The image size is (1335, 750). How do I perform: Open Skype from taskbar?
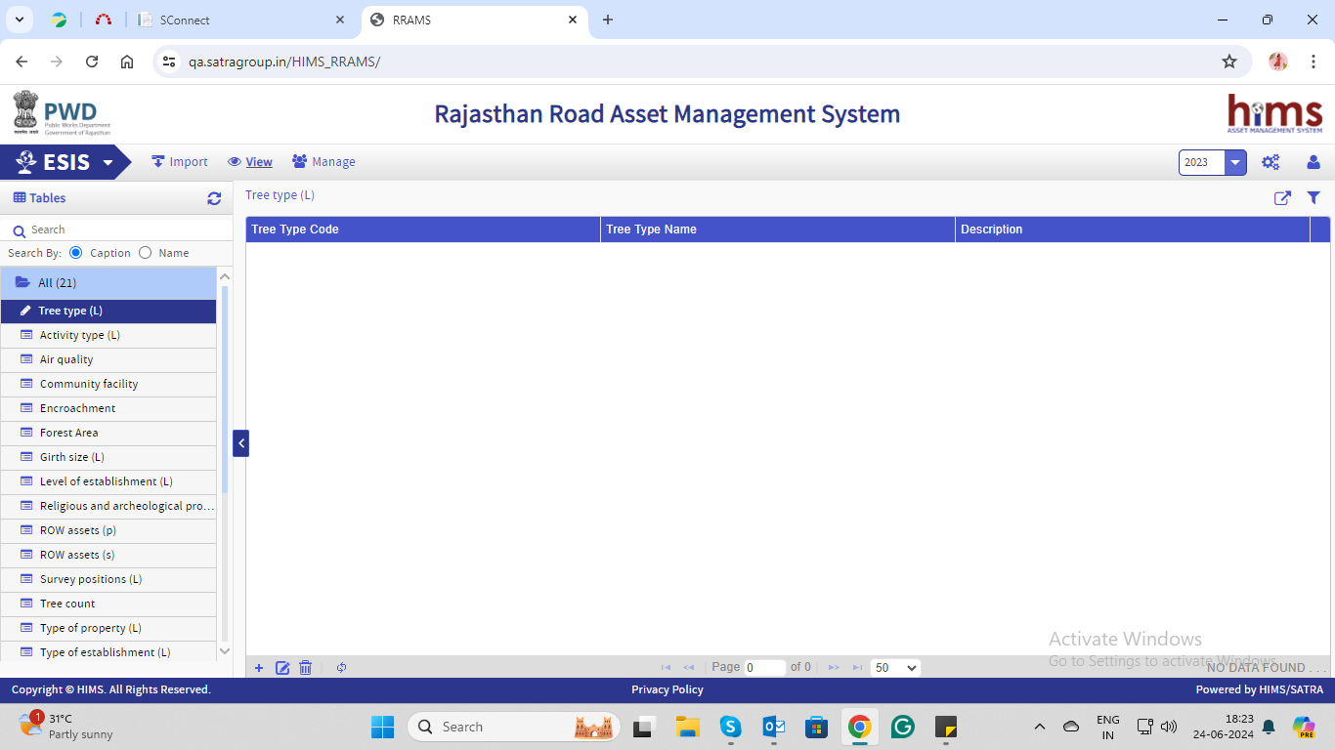731,727
